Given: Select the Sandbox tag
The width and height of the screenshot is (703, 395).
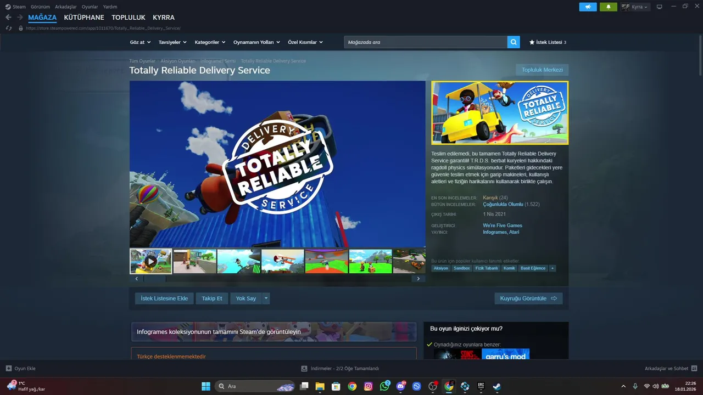Looking at the screenshot, I should pyautogui.click(x=461, y=268).
